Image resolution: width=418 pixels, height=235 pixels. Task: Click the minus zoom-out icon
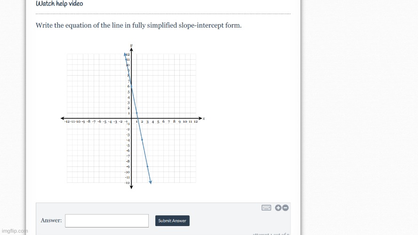tap(285, 208)
